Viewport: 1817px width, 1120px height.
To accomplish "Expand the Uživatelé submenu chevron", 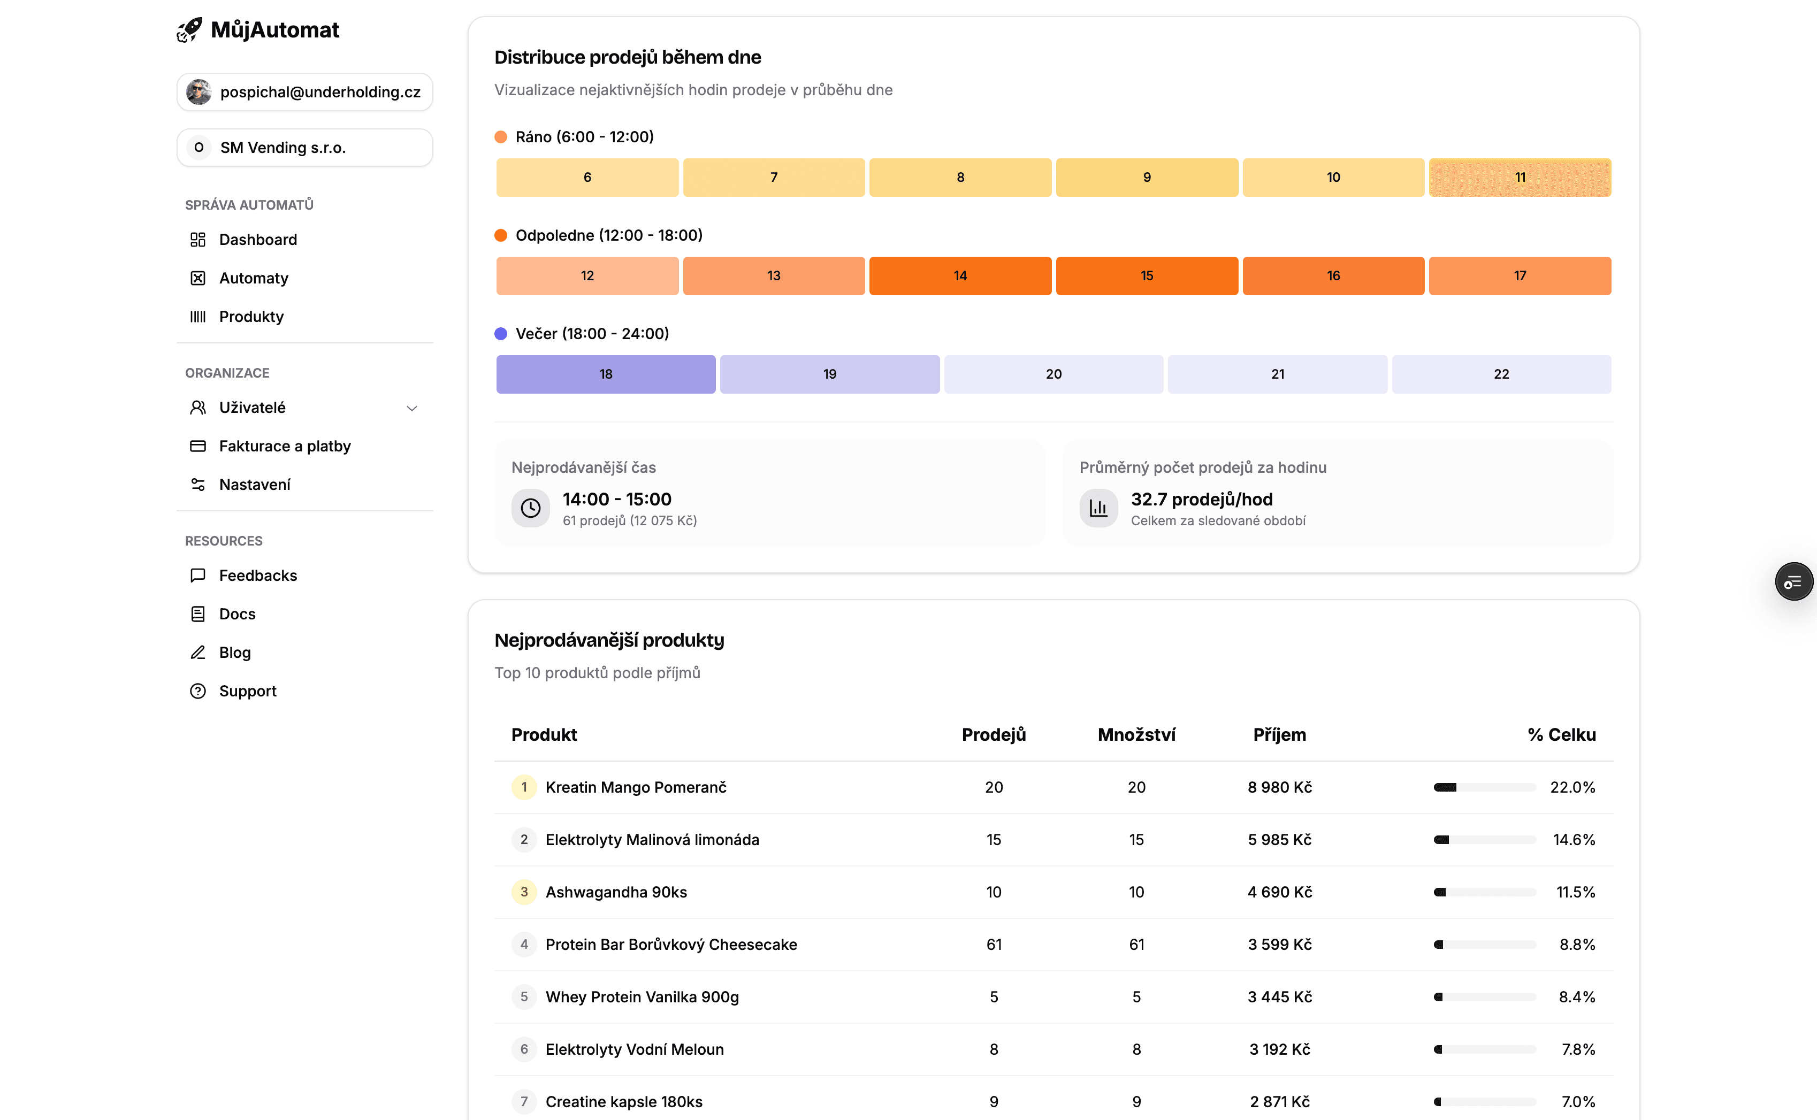I will point(412,408).
